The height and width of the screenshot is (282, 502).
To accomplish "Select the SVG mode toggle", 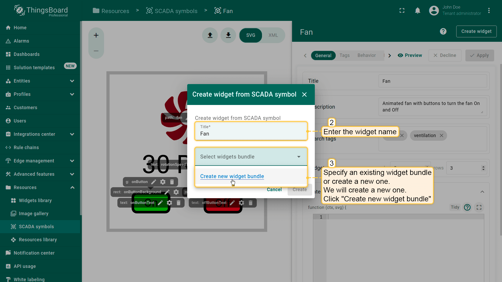I will coord(250,35).
